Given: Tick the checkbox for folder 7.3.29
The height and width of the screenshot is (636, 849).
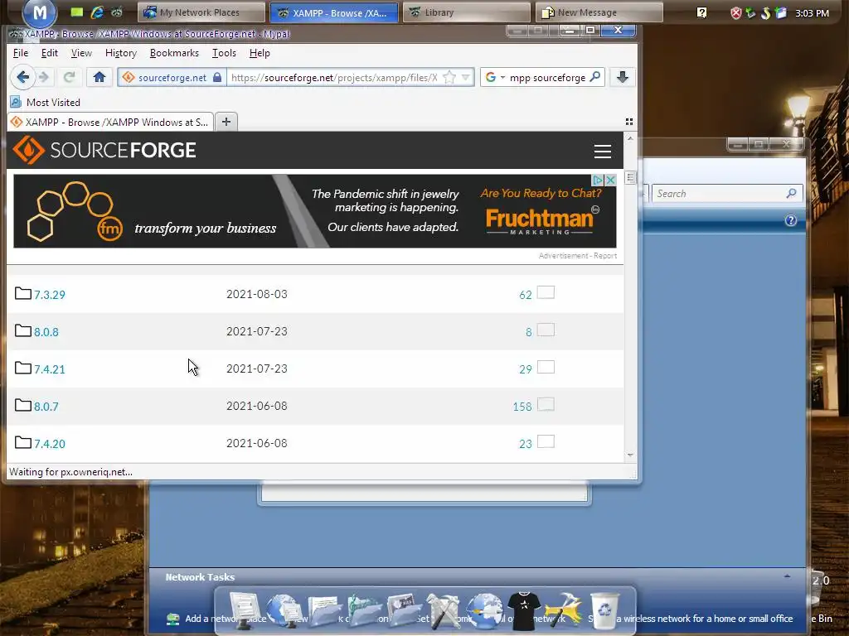Looking at the screenshot, I should click(546, 292).
